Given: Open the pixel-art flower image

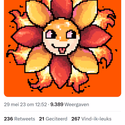Looking at the screenshot, I should [x=62, y=48].
